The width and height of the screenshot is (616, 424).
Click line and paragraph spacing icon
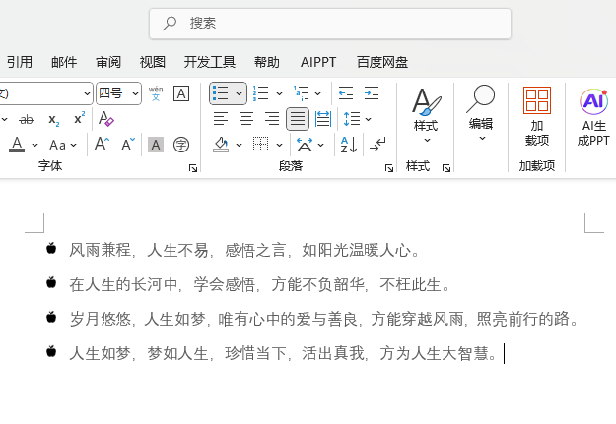tap(352, 119)
